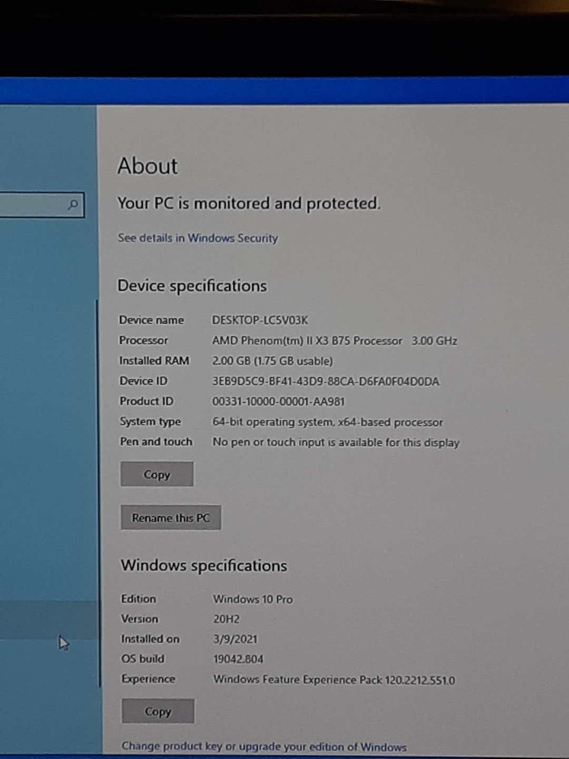
Task: Select OS build 19042.804 value
Action: (238, 659)
